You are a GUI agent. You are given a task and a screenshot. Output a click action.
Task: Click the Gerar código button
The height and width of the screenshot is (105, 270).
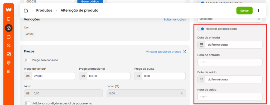tap(90, 2)
